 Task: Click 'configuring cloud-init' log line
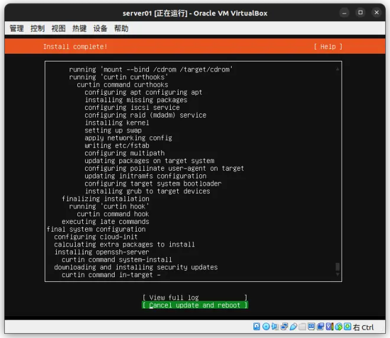point(96,237)
